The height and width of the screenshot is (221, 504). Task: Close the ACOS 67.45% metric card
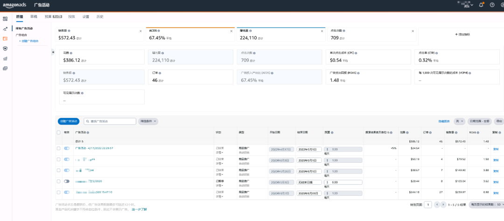(231, 31)
